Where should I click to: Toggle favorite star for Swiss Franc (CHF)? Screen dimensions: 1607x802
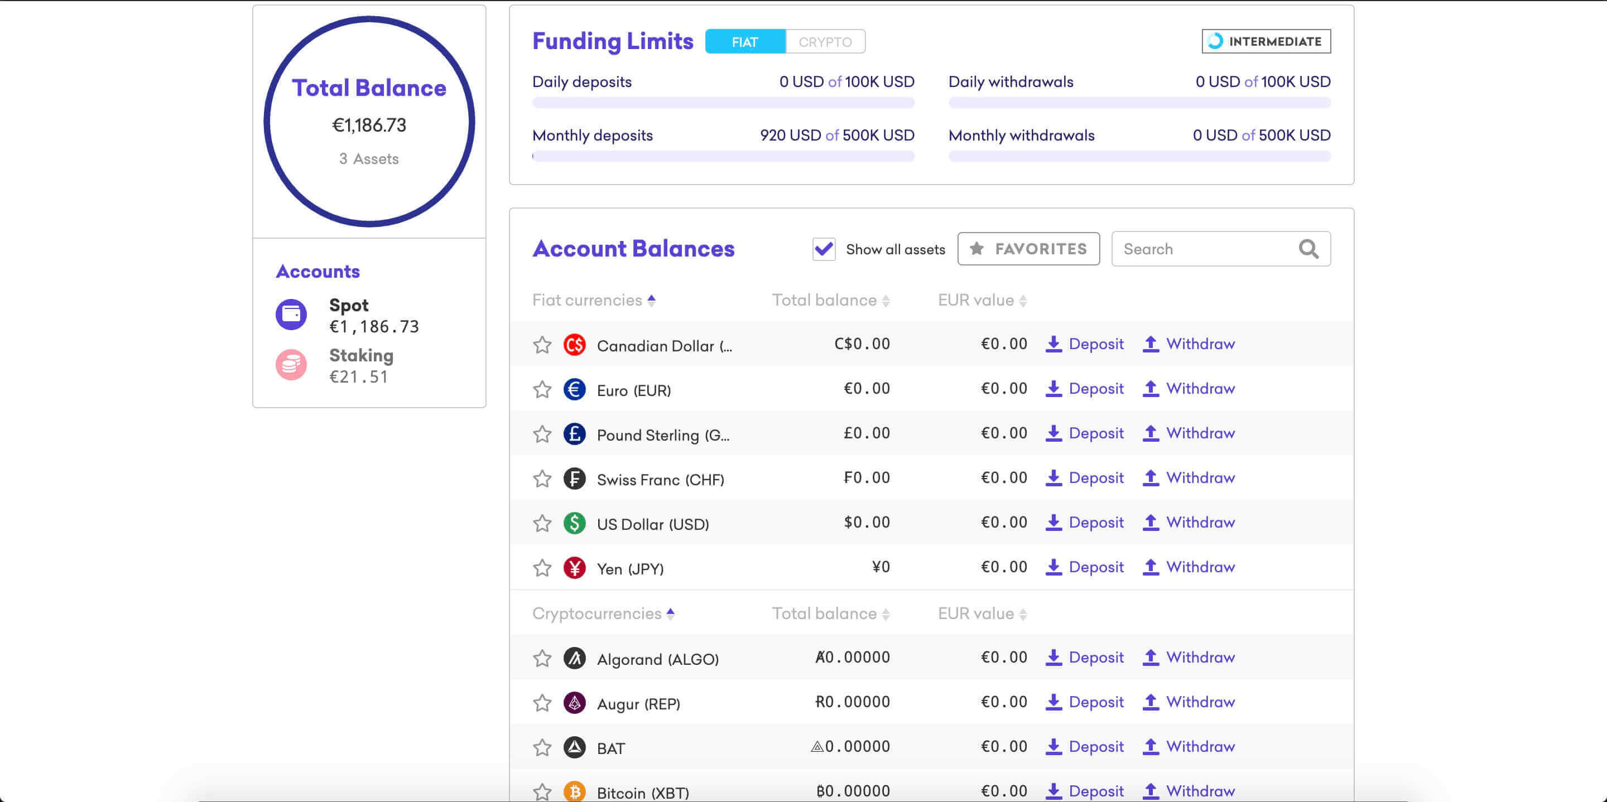click(x=542, y=479)
